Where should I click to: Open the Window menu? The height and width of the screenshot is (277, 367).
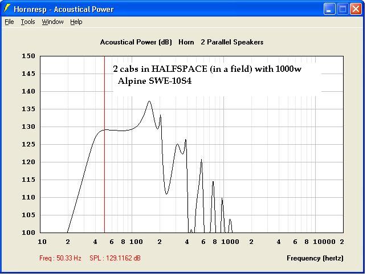point(52,22)
